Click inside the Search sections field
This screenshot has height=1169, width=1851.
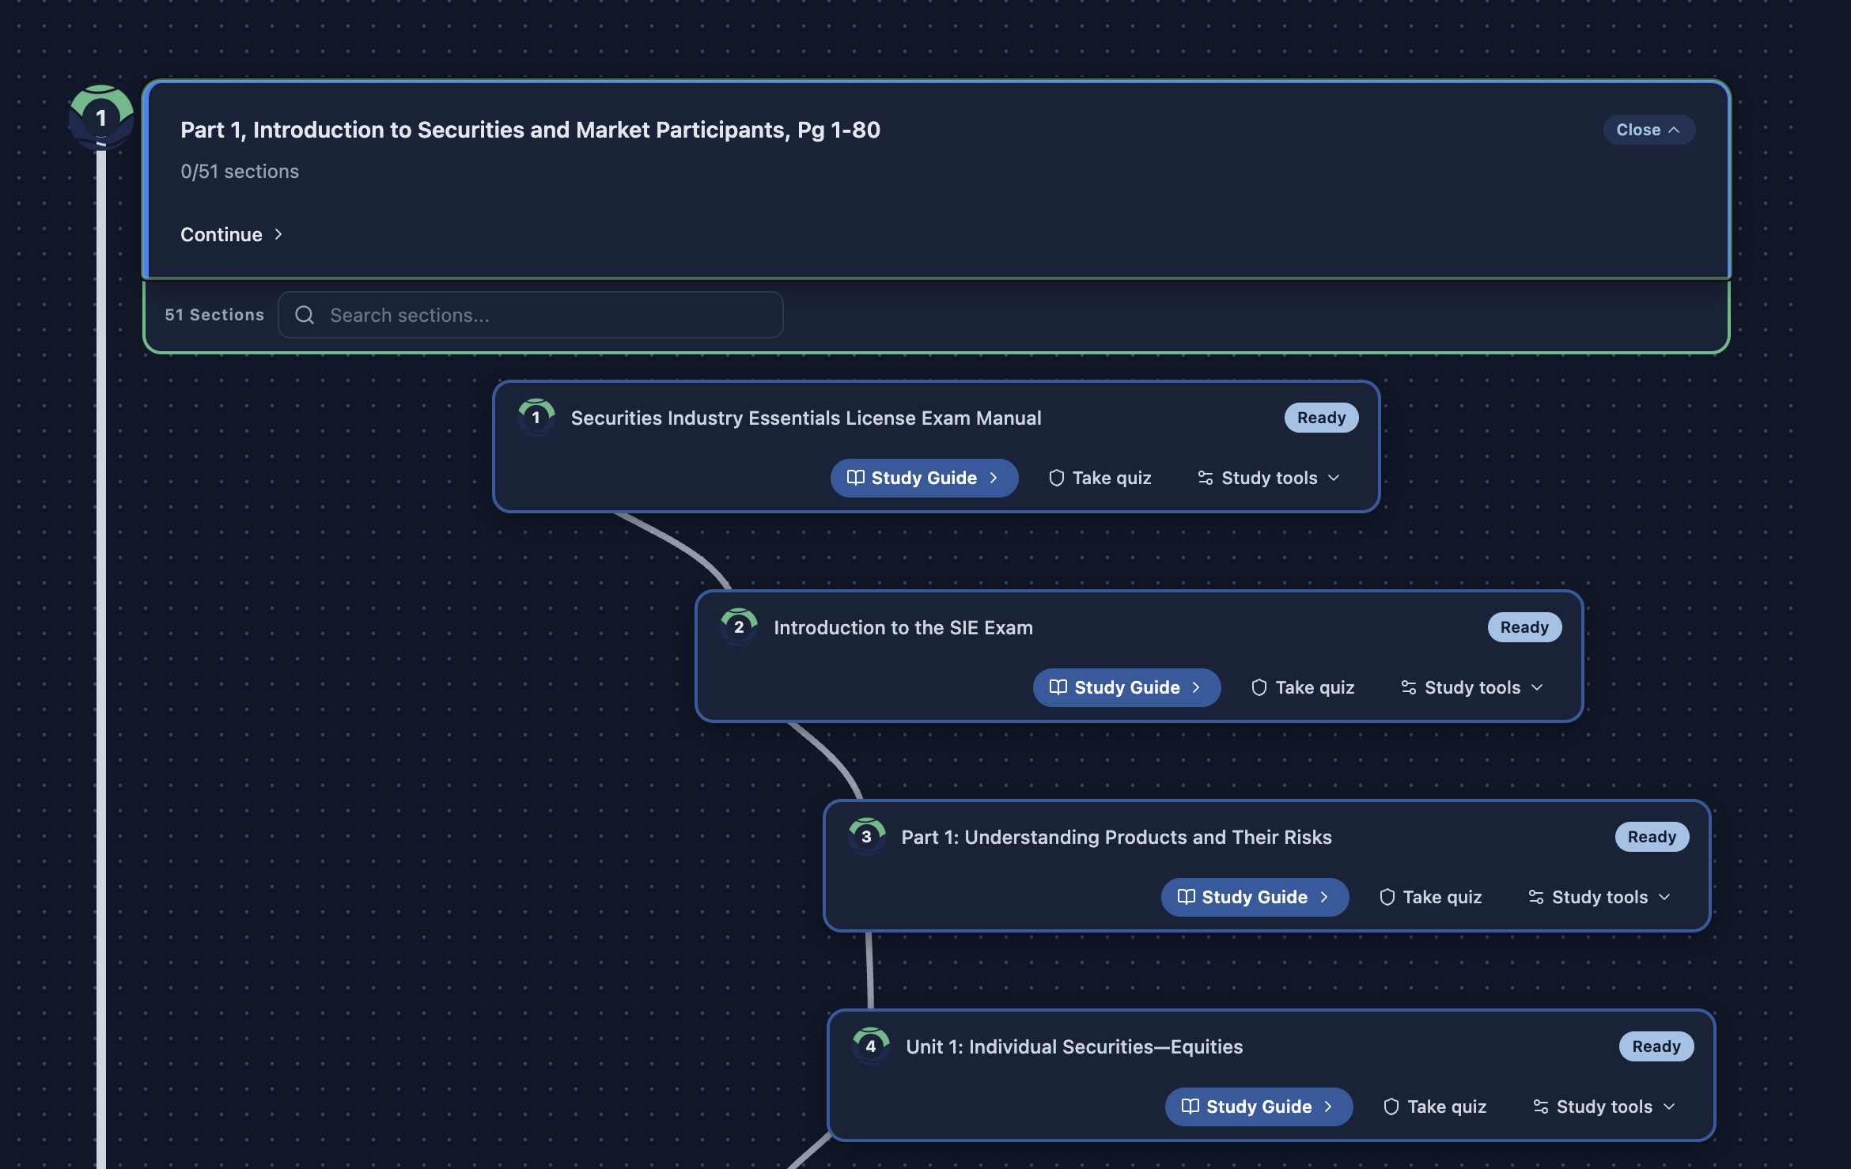(531, 315)
